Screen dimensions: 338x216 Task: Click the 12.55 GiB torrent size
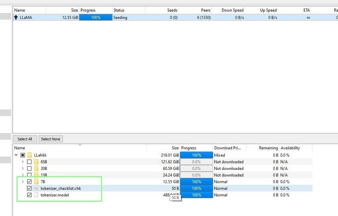(70, 17)
